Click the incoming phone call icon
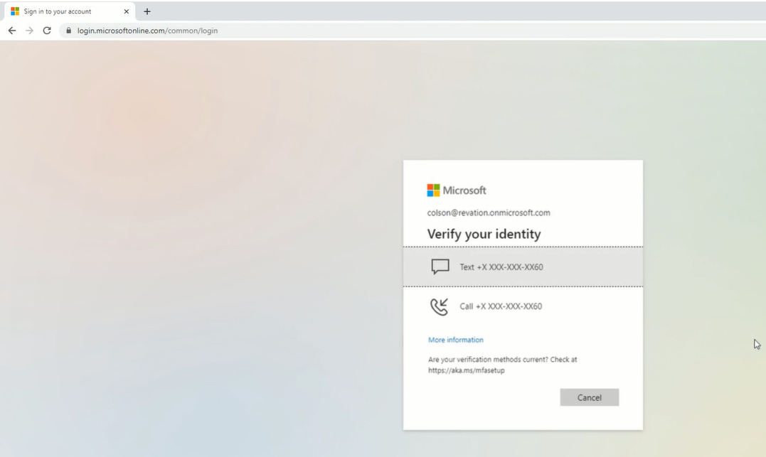The height and width of the screenshot is (457, 766). [440, 306]
